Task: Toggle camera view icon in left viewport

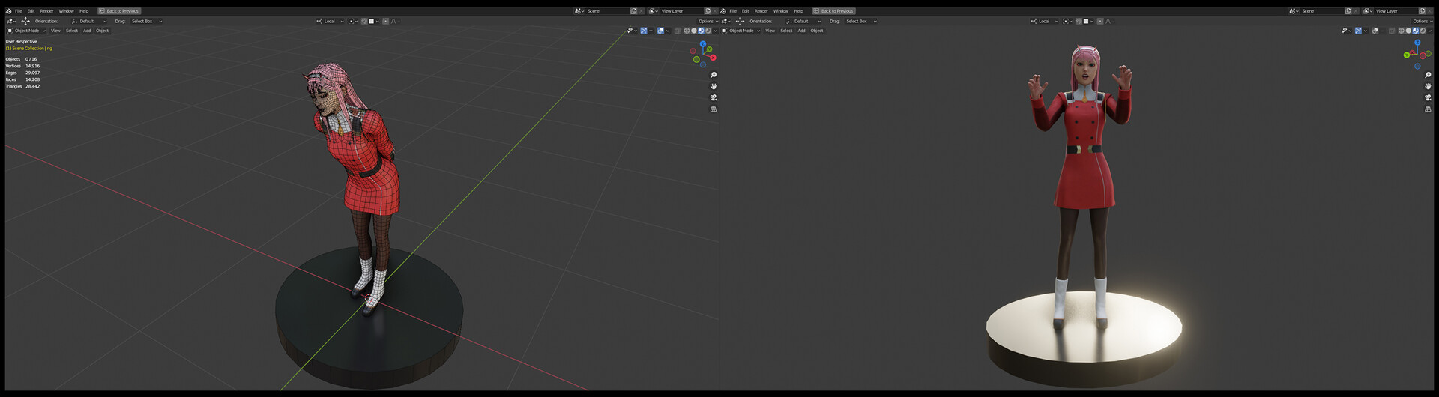Action: click(714, 97)
